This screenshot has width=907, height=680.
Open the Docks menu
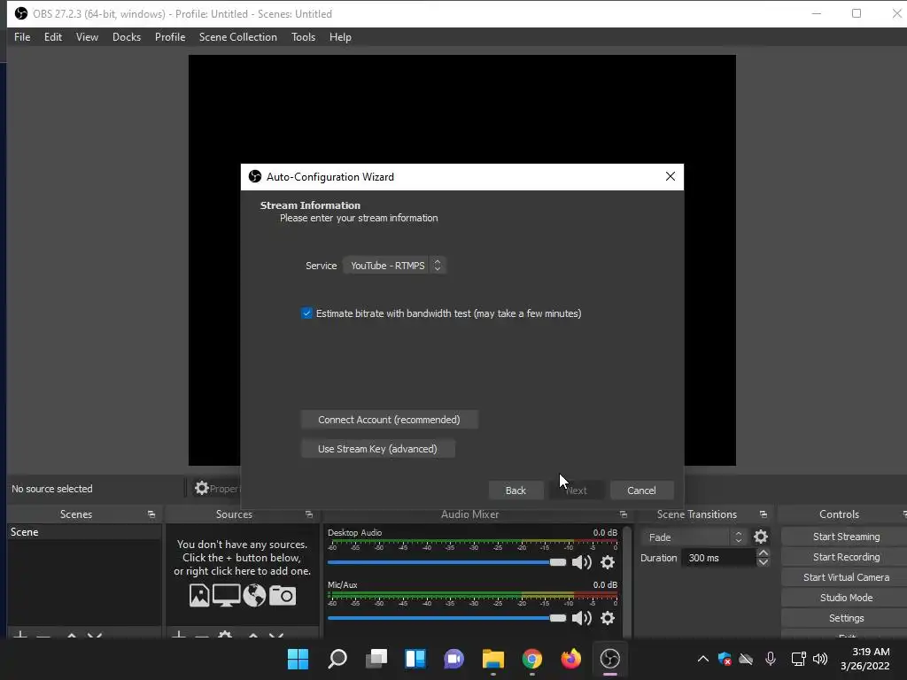pyautogui.click(x=127, y=37)
